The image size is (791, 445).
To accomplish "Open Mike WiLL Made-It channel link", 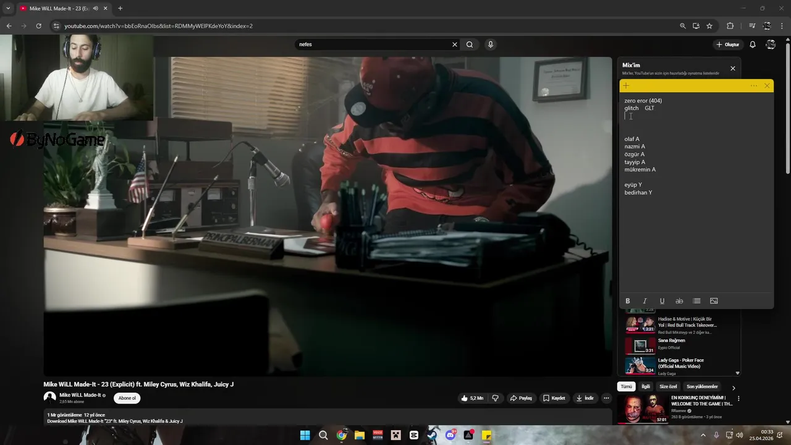I will point(80,395).
